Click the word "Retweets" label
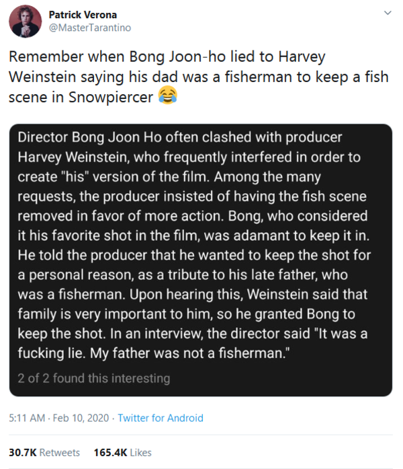Screen dimensions: 403x469 [x=60, y=452]
